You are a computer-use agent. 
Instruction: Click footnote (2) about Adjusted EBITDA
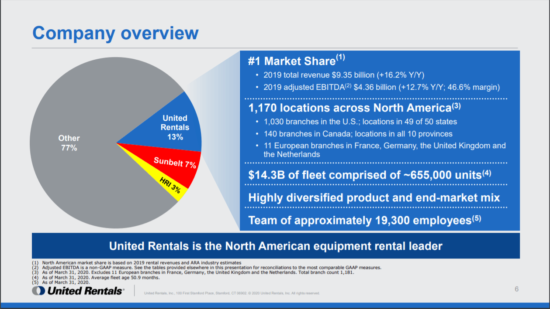point(207,268)
